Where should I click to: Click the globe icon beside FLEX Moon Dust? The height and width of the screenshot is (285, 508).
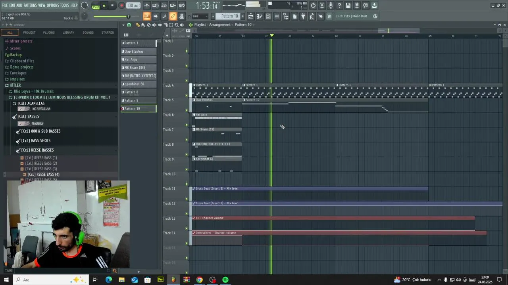(x=375, y=16)
